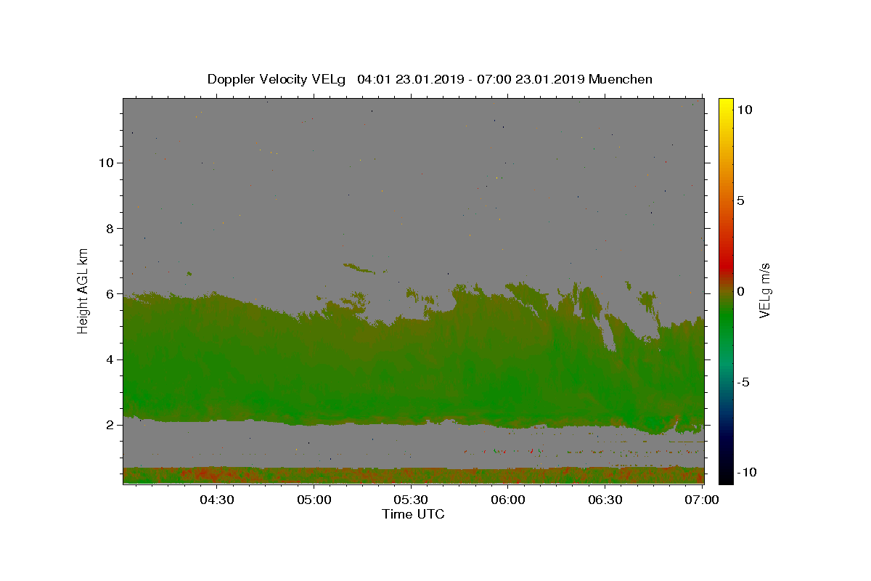The image size is (871, 581).
Task: Select the height axis label '4'
Action: [x=110, y=359]
